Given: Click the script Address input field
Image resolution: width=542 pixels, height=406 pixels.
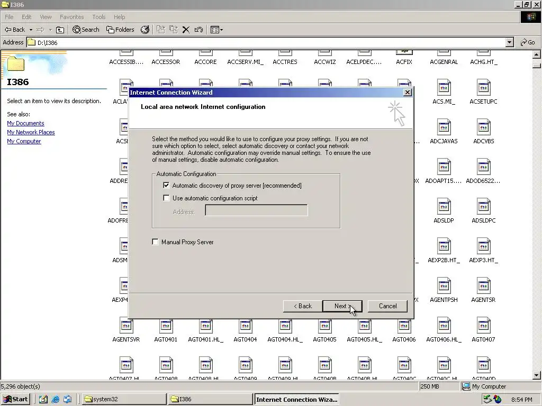Looking at the screenshot, I should tap(256, 210).
